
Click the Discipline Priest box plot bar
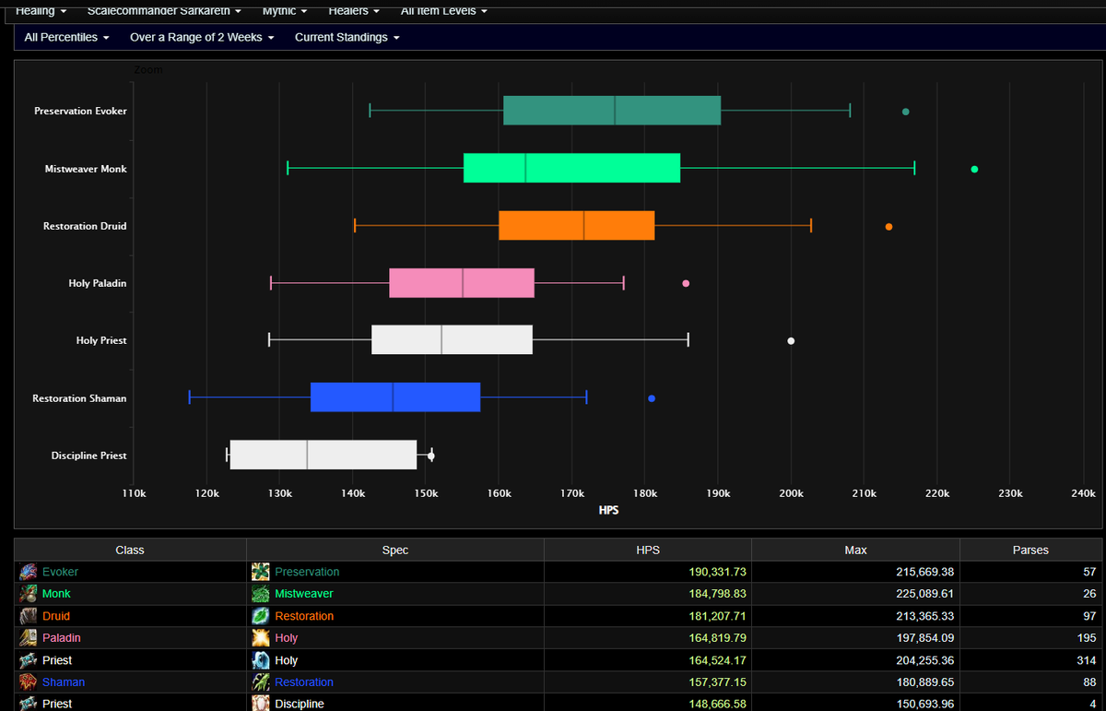324,455
